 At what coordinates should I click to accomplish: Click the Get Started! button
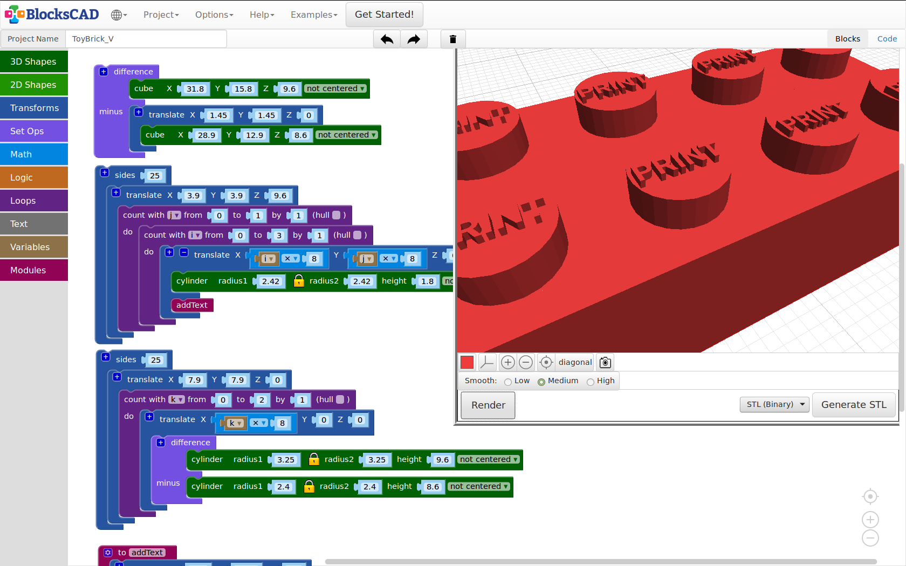click(x=384, y=15)
